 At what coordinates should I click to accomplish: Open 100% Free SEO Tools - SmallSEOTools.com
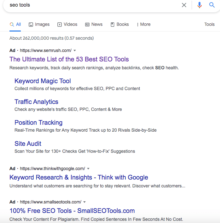[72, 211]
